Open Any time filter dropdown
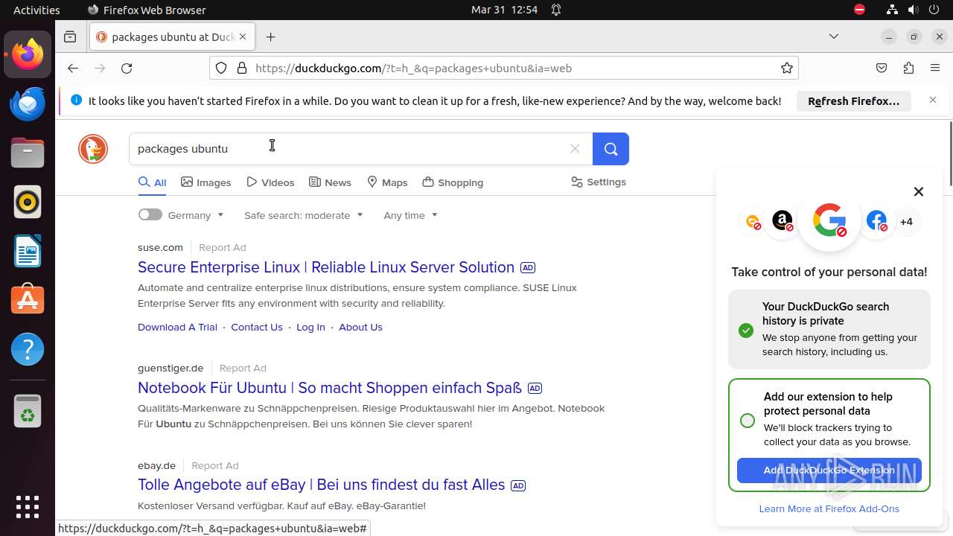Image resolution: width=953 pixels, height=536 pixels. pyautogui.click(x=410, y=215)
